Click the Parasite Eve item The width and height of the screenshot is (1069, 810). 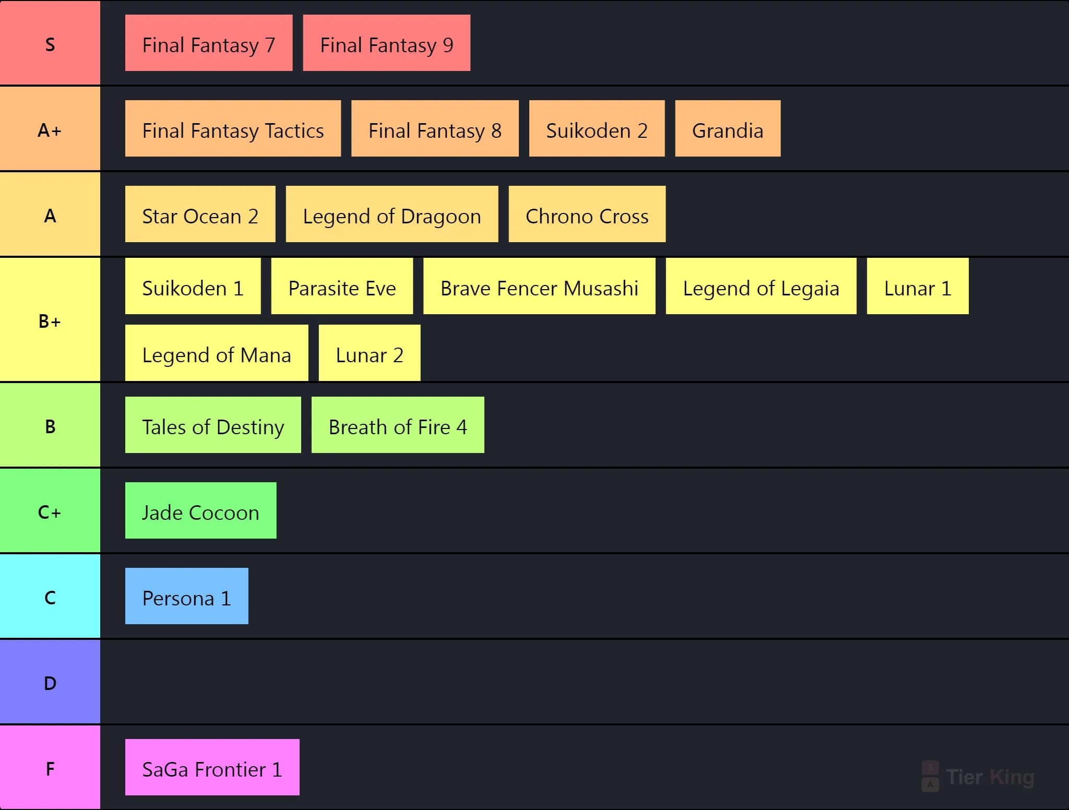click(x=342, y=286)
